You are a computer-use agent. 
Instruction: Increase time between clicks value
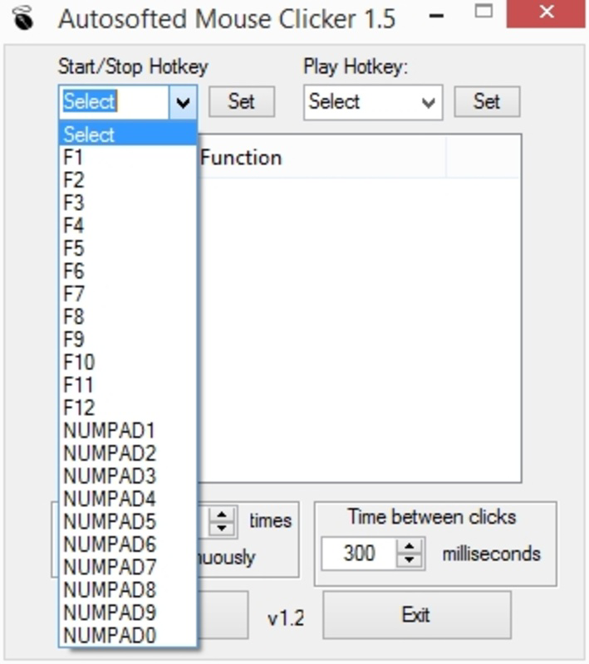[x=409, y=546]
